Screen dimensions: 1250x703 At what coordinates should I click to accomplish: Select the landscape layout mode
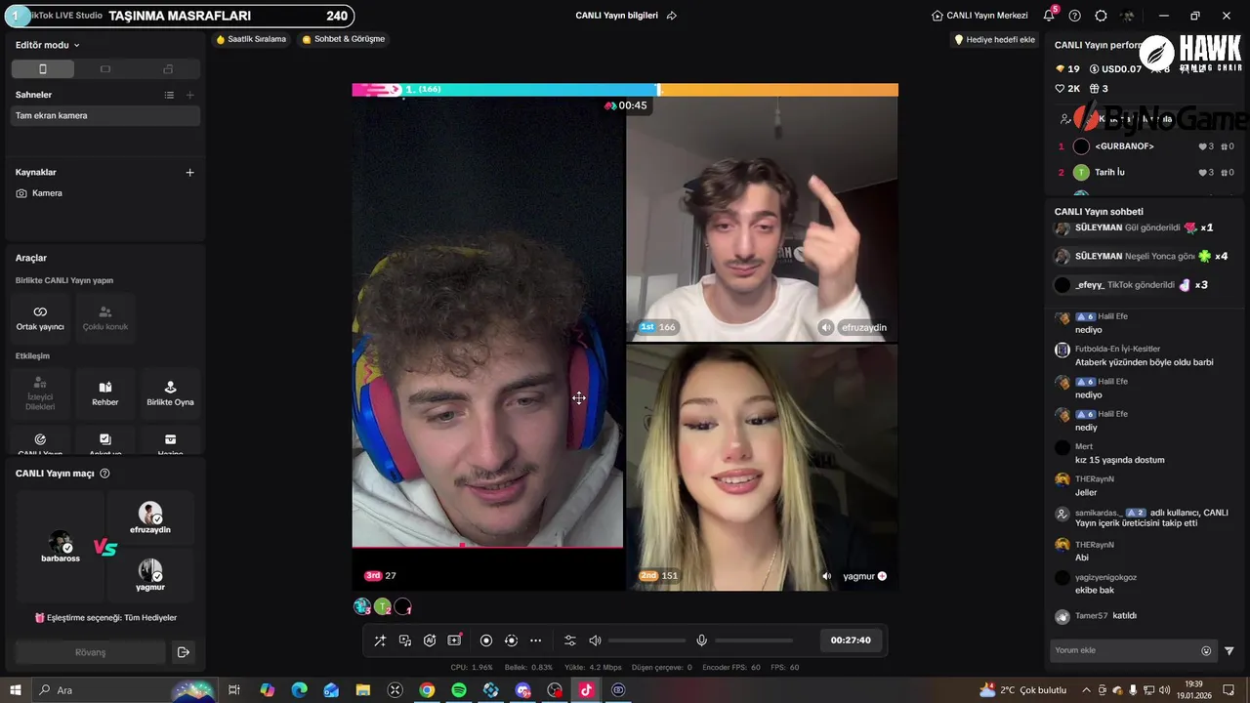(x=105, y=69)
